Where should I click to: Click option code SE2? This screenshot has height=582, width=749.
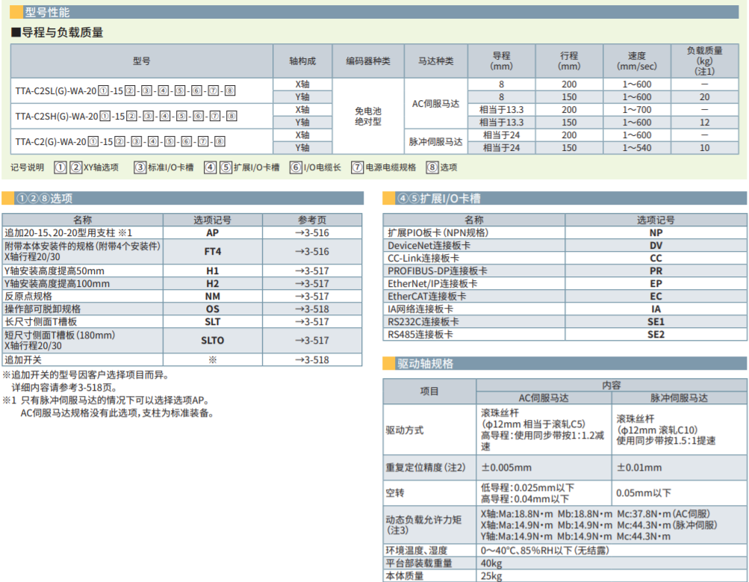(x=656, y=335)
